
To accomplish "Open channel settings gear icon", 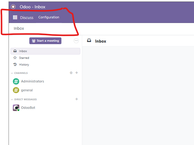I will click(71, 73).
